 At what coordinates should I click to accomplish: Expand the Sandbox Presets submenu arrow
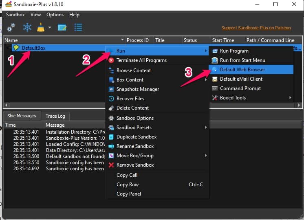pyautogui.click(x=205, y=128)
